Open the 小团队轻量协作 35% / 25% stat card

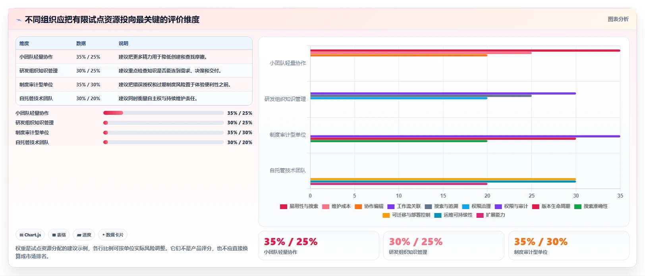pos(319,246)
